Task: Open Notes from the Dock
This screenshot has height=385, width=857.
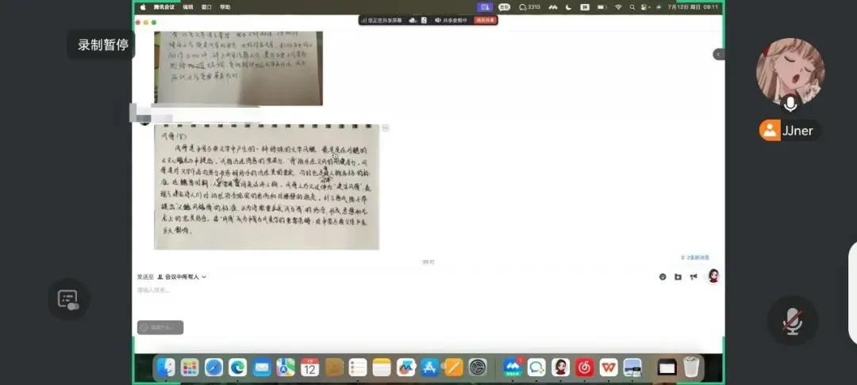Action: point(382,368)
